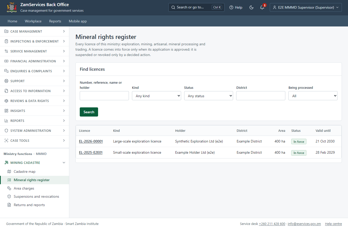Click the Mining Cadastre pickaxe icon
348x229 pixels.
(6, 163)
